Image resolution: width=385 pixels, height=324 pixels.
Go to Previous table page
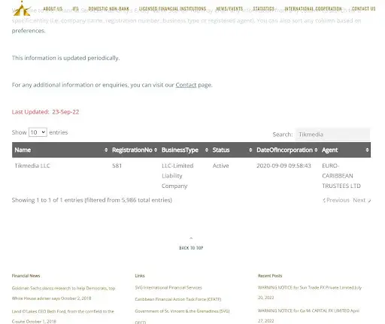336,200
